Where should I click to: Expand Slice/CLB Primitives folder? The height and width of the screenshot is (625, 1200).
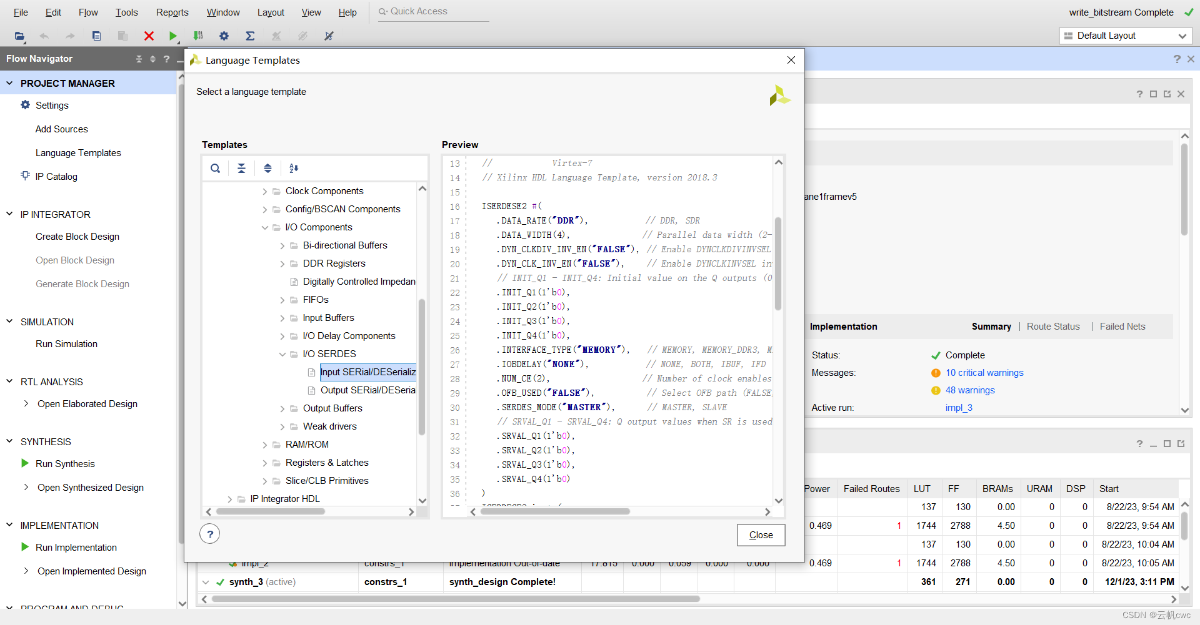[x=265, y=481]
